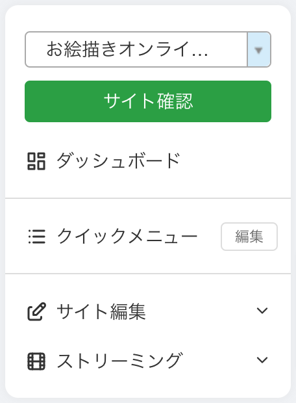This screenshot has width=296, height=403.
Task: Click the green サイト確認 button
Action: tap(148, 101)
